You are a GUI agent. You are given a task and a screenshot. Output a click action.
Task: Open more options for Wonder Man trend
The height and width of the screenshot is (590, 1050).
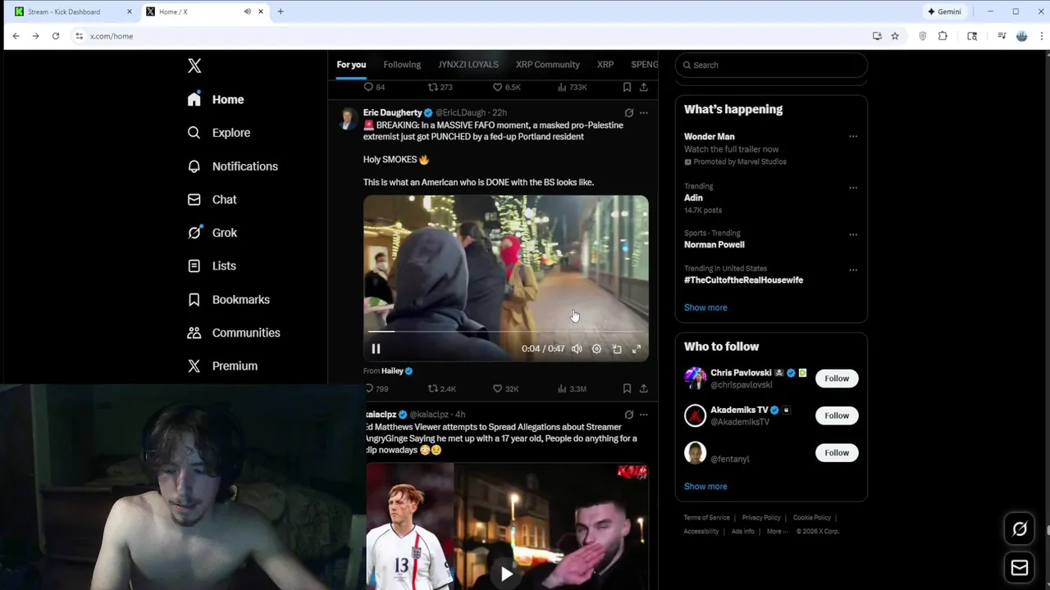[x=853, y=137]
